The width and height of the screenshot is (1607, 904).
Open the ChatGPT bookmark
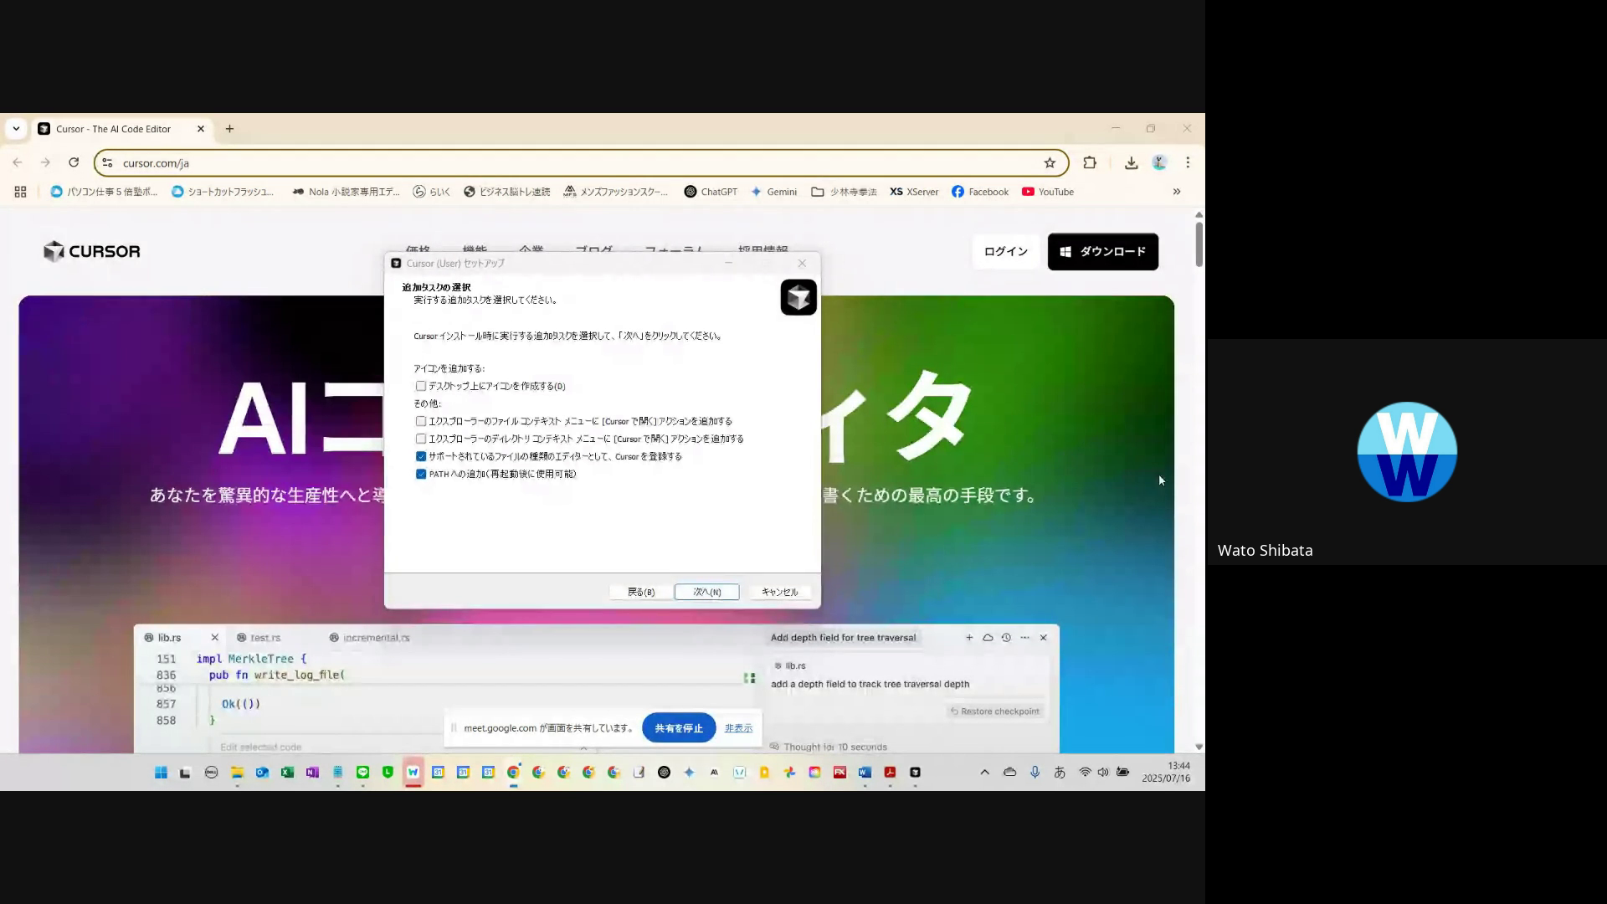pyautogui.click(x=711, y=192)
